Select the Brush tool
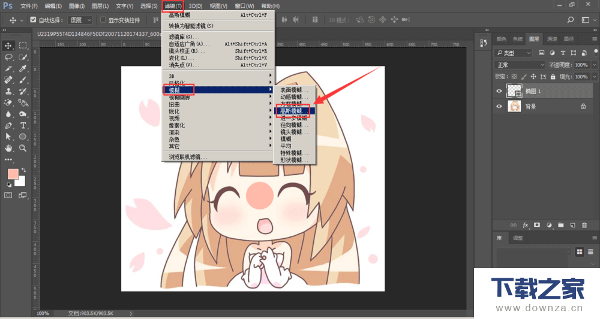Viewport: 600px width, 319px height. coord(23,80)
